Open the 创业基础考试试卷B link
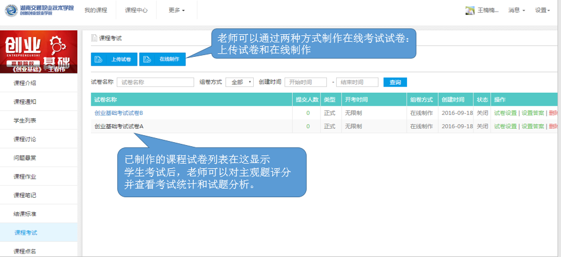 pyautogui.click(x=118, y=113)
